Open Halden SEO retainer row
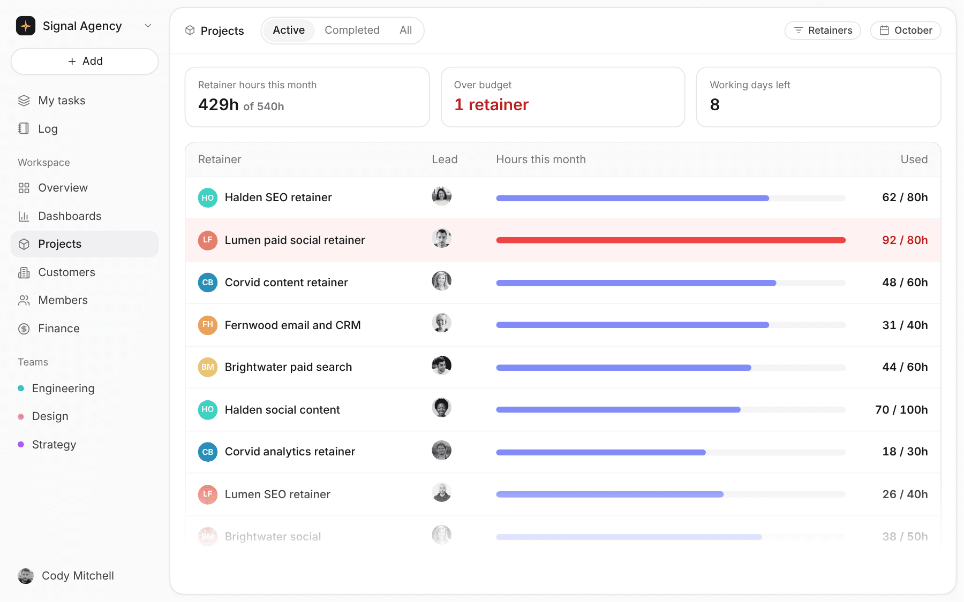Screen dimensions: 964x602 (563, 197)
